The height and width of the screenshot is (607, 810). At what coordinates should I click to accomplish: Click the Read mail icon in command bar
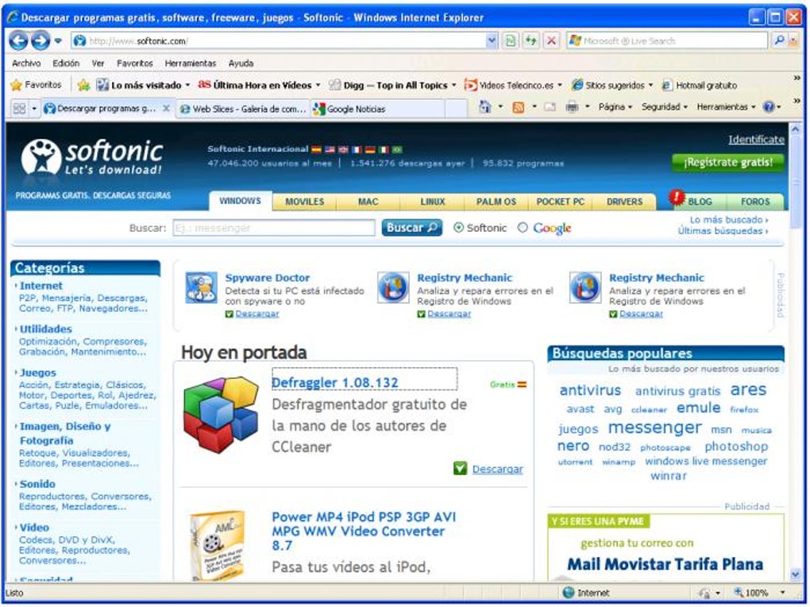pos(550,107)
